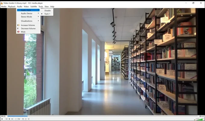This screenshot has height=121, width=205.
Task: Skip to next media track
Action: tap(12, 119)
